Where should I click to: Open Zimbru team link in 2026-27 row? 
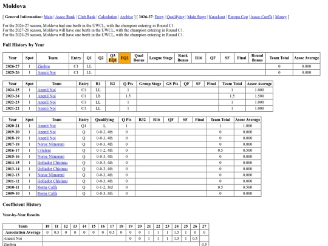point(44,66)
